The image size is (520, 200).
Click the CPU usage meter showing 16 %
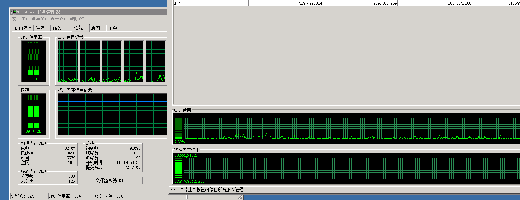[33, 62]
